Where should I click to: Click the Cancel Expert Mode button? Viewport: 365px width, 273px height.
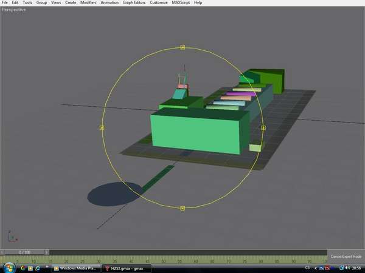tap(346, 257)
